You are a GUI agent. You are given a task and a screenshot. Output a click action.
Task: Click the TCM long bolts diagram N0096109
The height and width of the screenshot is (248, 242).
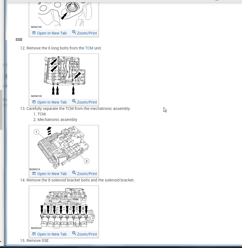point(64,76)
